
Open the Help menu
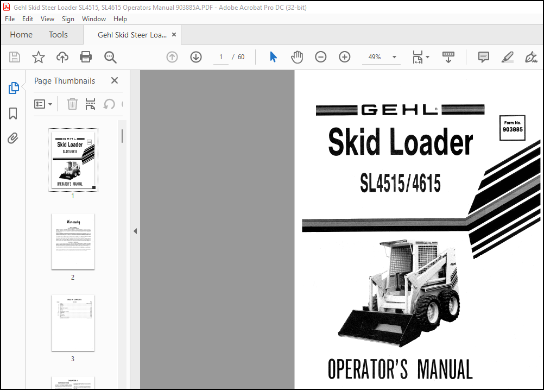click(120, 18)
